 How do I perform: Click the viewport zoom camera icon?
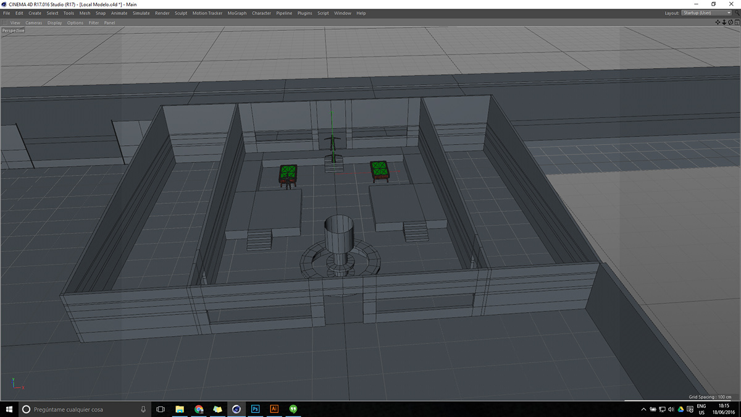tap(724, 22)
